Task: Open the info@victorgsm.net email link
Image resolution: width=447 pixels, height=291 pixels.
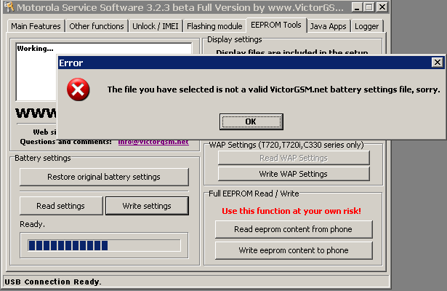Action: coord(153,142)
